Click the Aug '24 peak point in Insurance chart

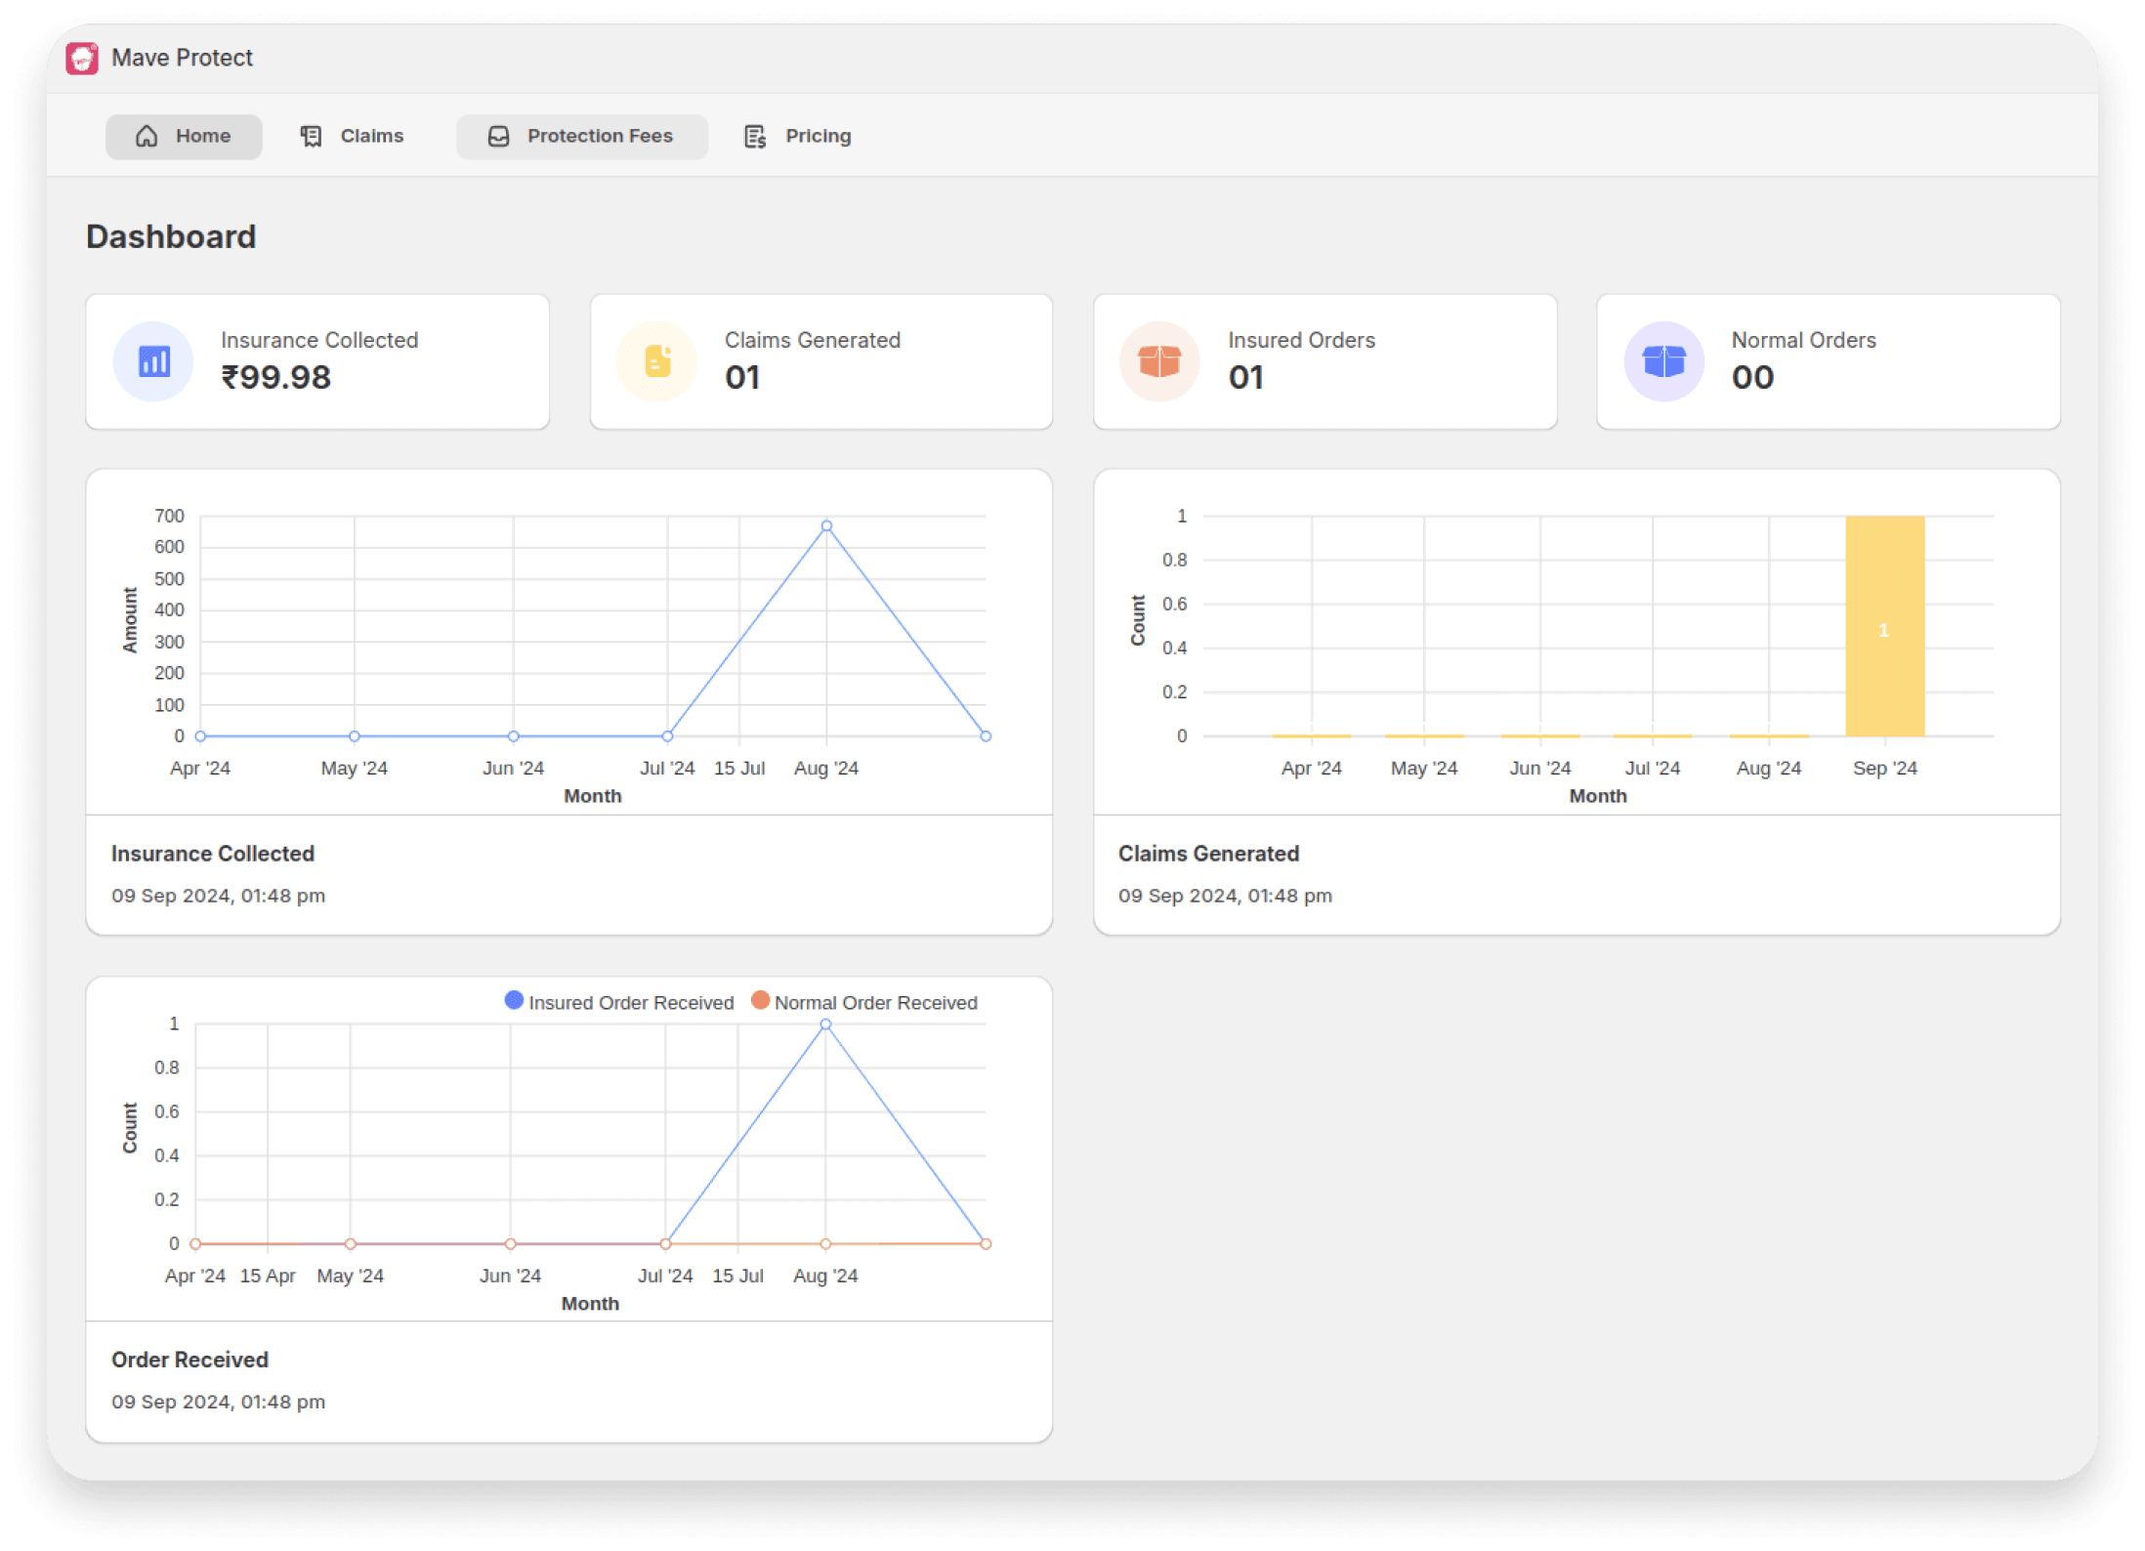pyautogui.click(x=826, y=526)
